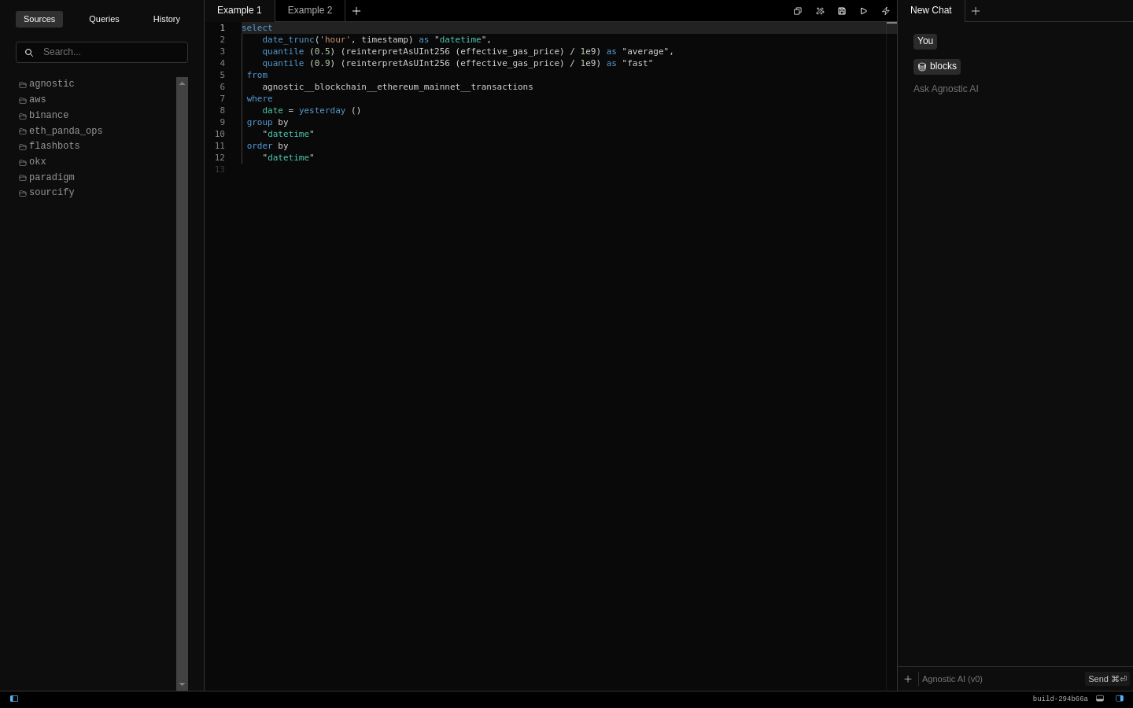
Task: Click the sources list scrollbar up arrow
Action: click(182, 83)
